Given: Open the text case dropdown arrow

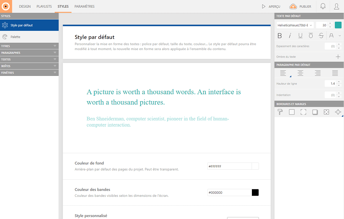Looking at the screenshot, I should [x=340, y=36].
